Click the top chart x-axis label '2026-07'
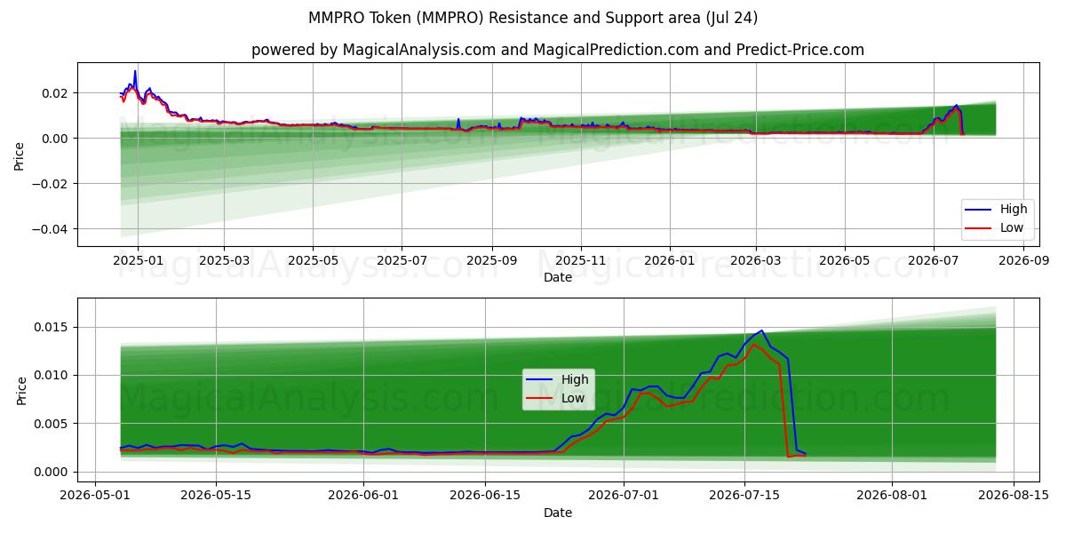 pos(934,261)
